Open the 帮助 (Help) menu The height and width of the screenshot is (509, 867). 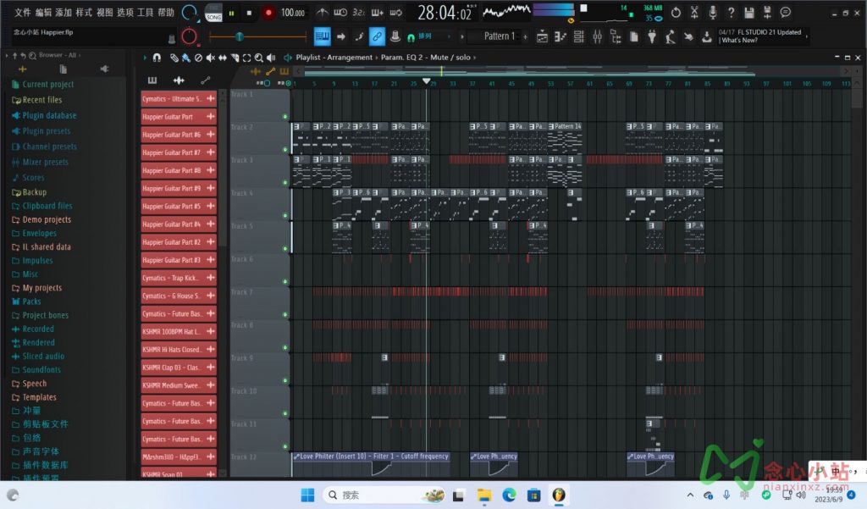click(166, 12)
